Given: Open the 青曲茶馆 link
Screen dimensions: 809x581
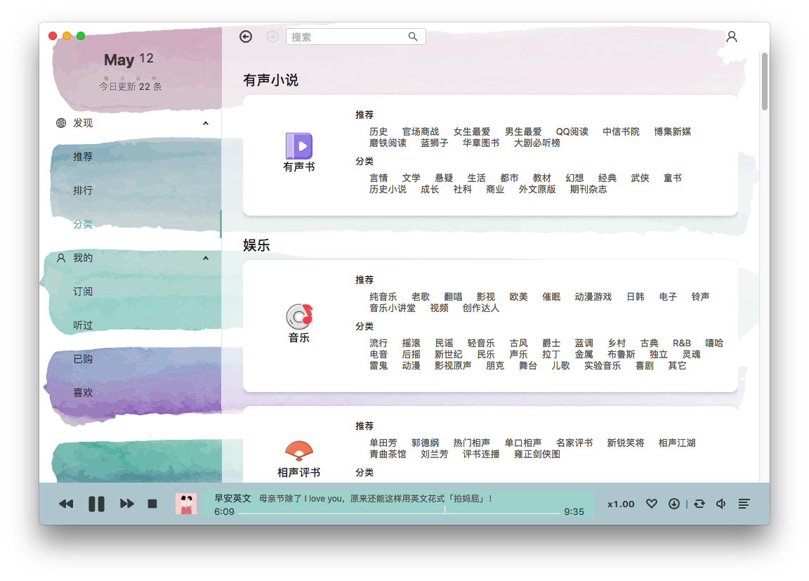Looking at the screenshot, I should point(388,454).
